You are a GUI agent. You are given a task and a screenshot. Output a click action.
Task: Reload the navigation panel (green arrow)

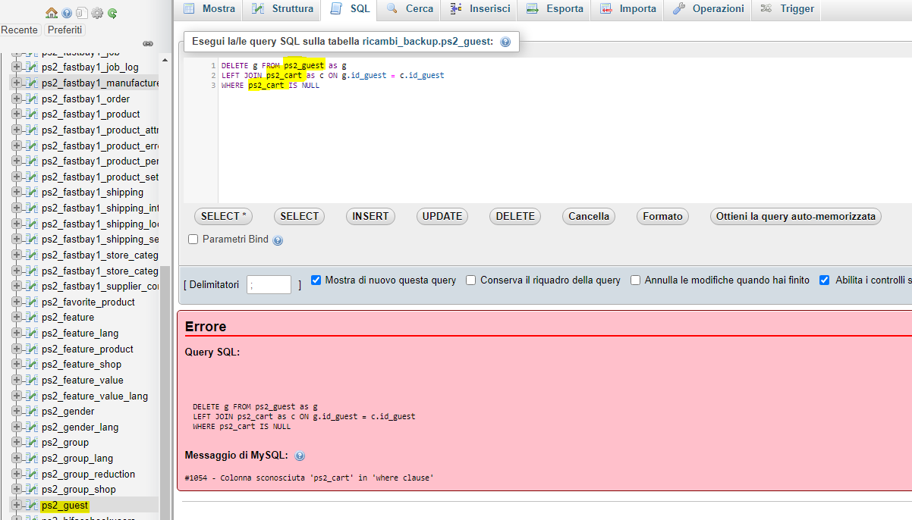[112, 13]
